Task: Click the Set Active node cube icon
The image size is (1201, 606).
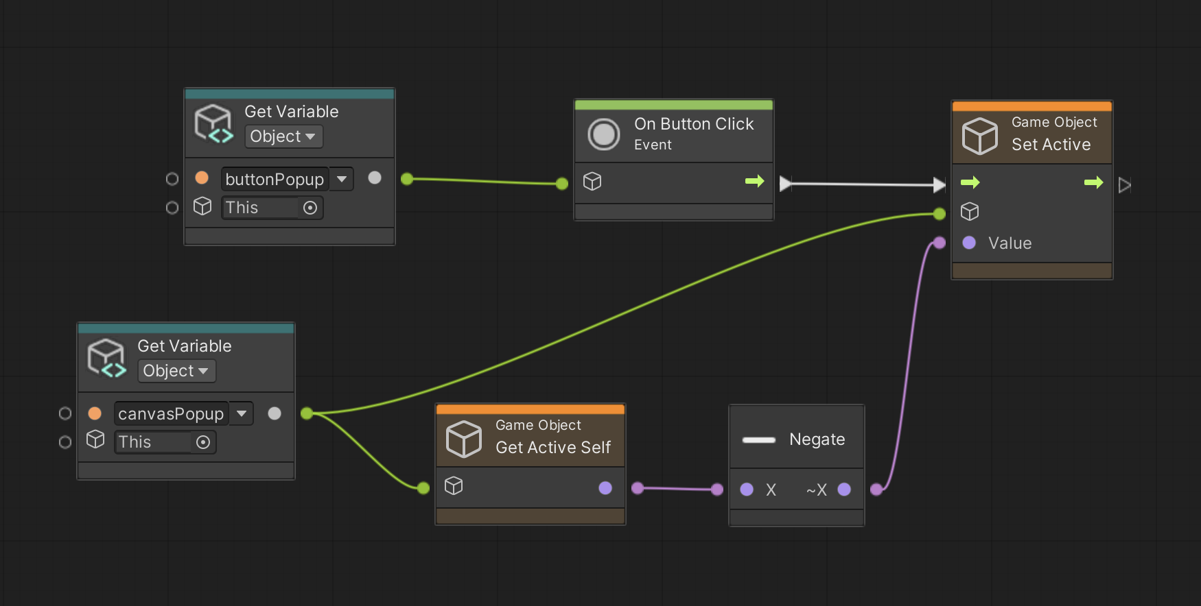Action: [x=979, y=135]
